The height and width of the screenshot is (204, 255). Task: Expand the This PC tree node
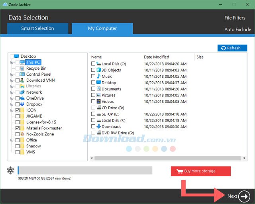pos(12,63)
